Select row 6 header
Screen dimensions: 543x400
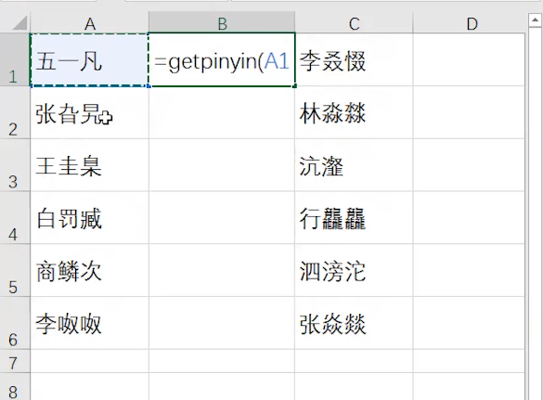click(15, 323)
